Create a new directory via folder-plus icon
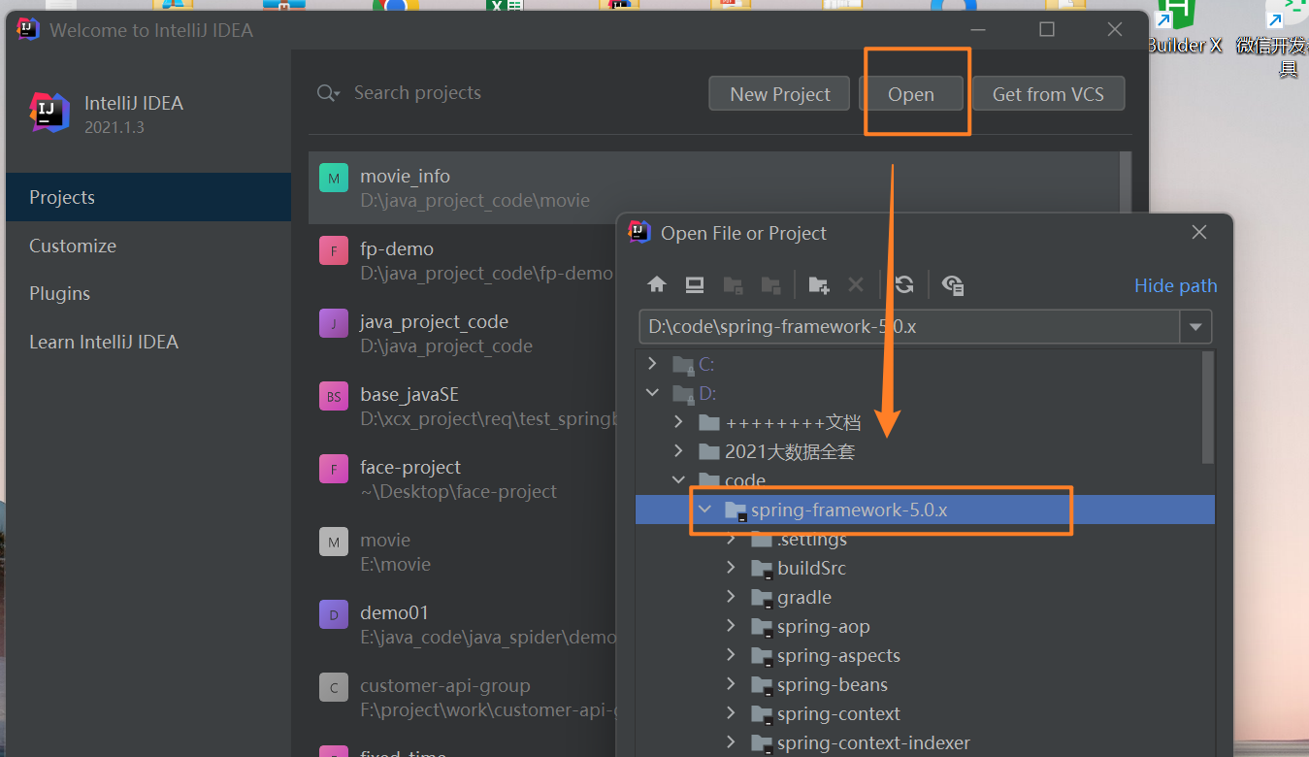Screen dimensions: 1309x757 tap(819, 284)
